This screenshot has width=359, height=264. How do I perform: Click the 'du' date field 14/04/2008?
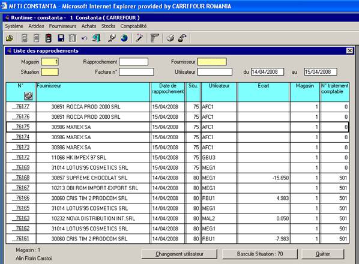[267, 72]
